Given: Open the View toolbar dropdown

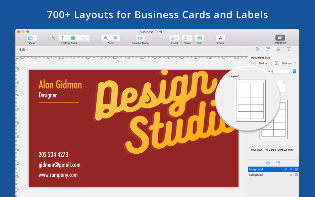Looking at the screenshot, I should coord(32,38).
